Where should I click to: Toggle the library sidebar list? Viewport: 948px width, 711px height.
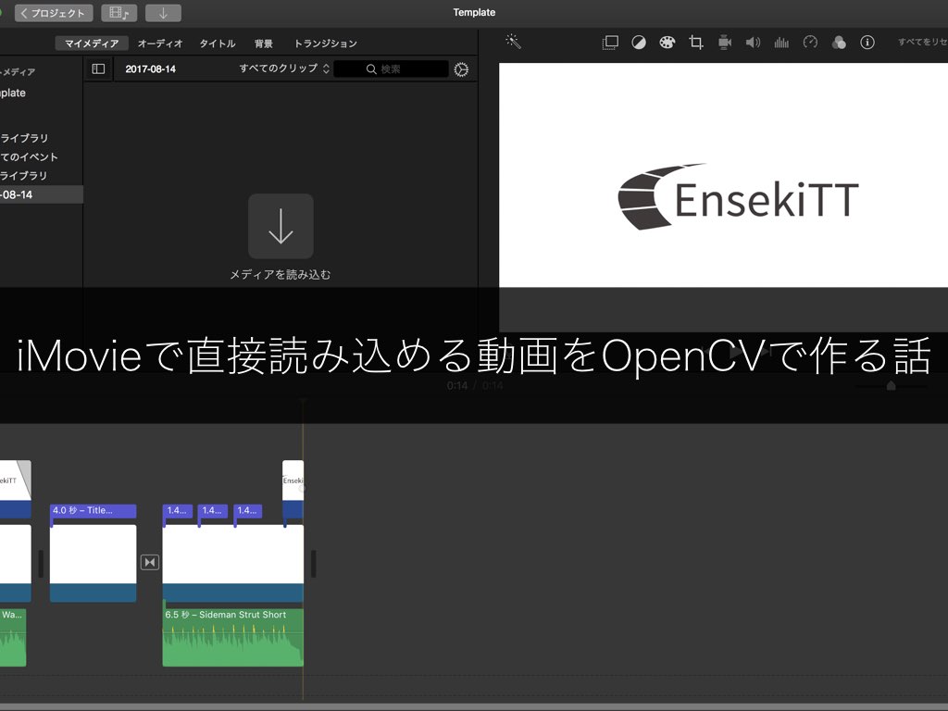click(x=98, y=69)
